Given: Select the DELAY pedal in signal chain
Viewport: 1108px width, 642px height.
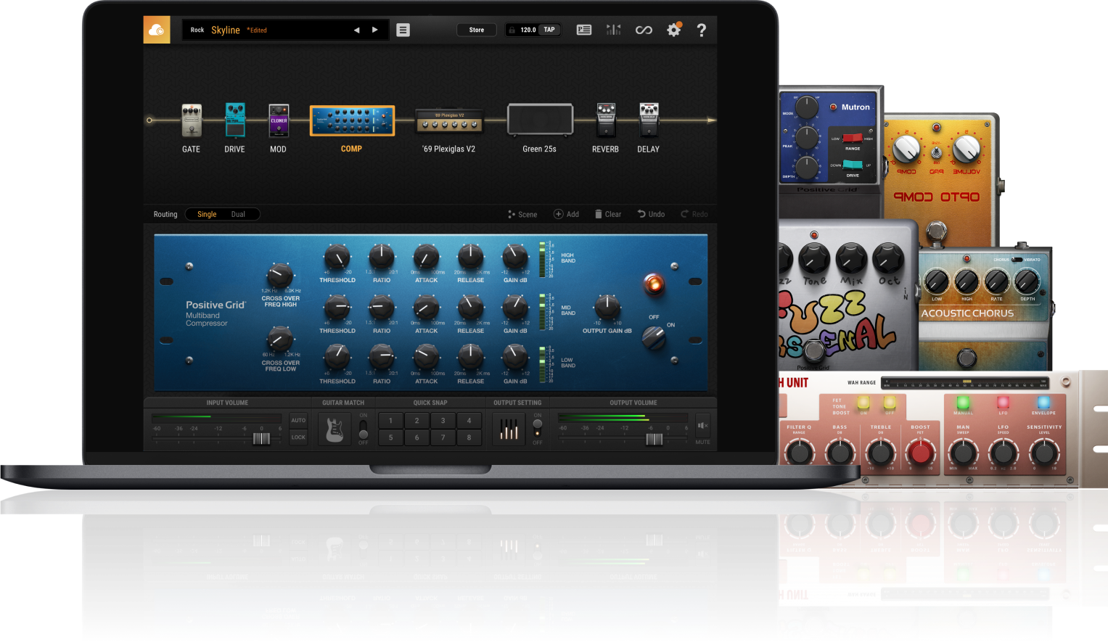Looking at the screenshot, I should 649,120.
